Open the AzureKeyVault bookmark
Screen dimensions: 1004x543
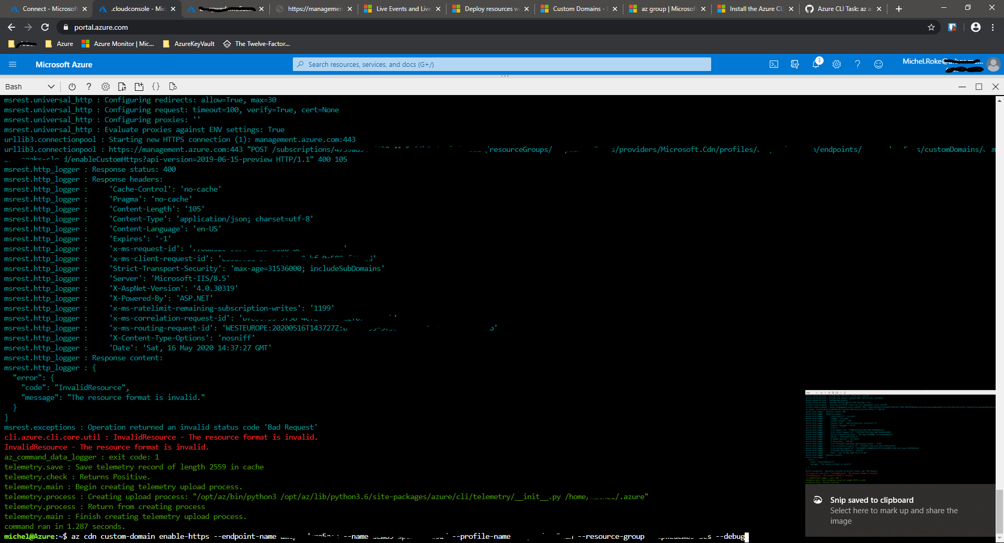click(189, 44)
